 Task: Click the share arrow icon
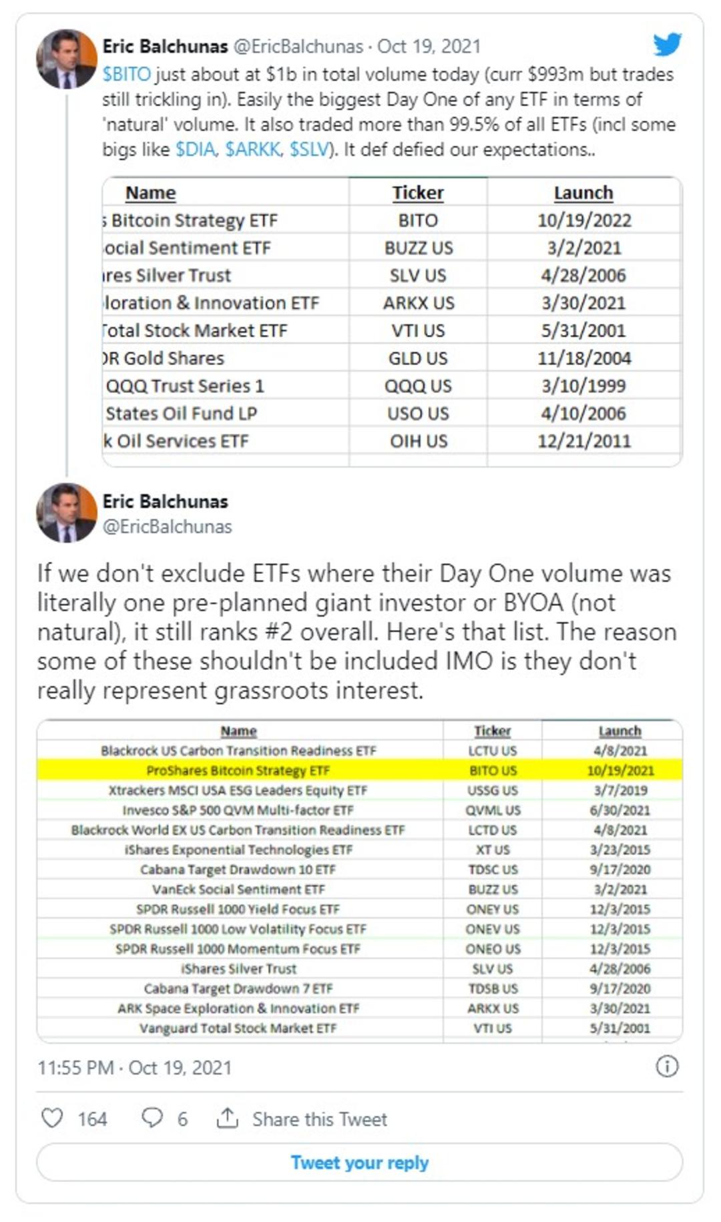click(x=228, y=1118)
